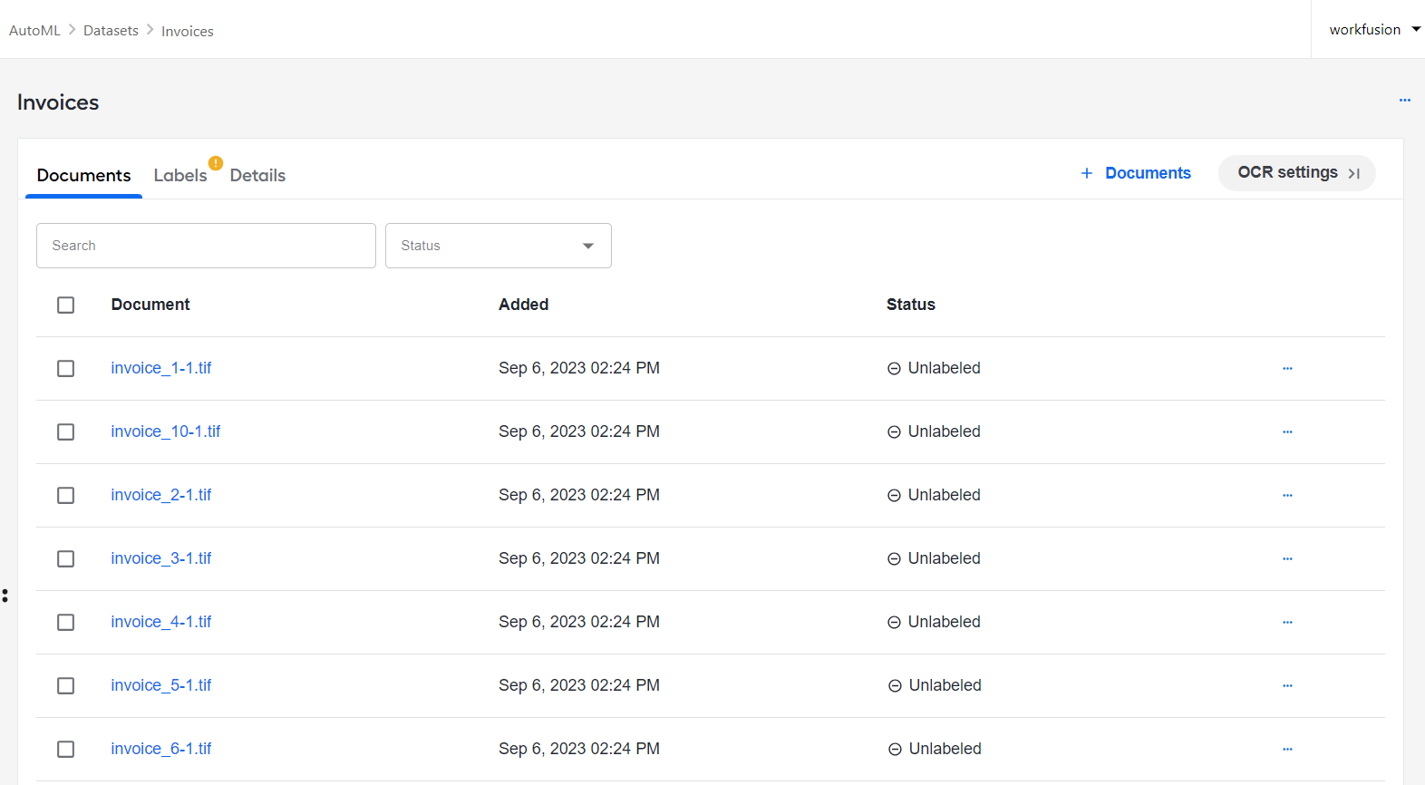Click the Added date for invoice_6-1.tif
The width and height of the screenshot is (1425, 785).
click(x=579, y=749)
